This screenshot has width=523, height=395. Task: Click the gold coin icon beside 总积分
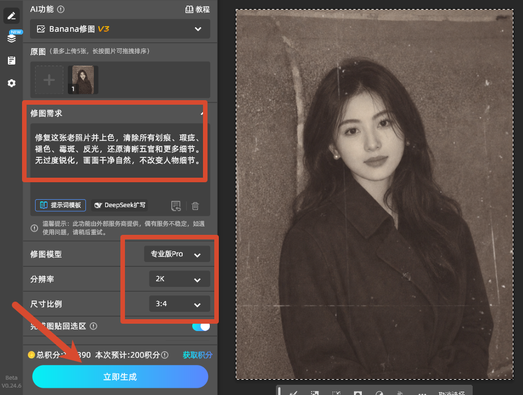click(31, 355)
